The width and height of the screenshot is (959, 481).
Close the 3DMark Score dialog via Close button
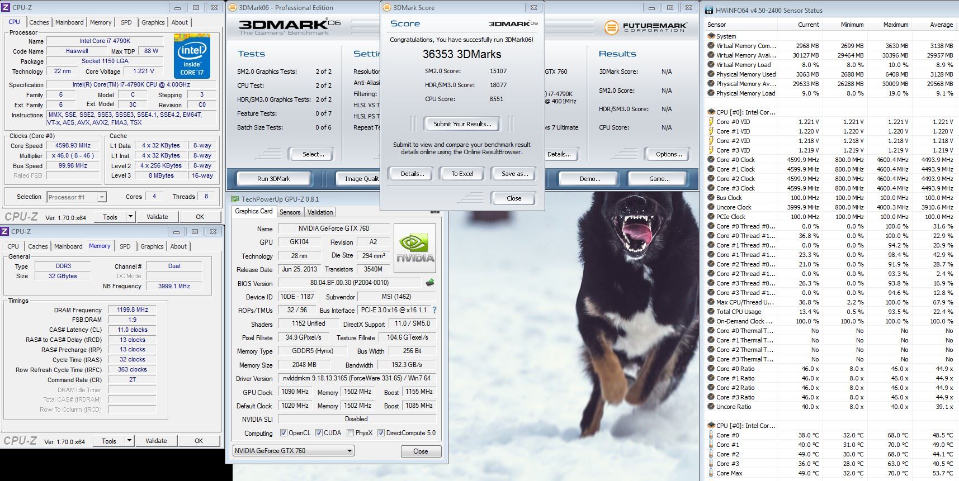click(x=514, y=198)
